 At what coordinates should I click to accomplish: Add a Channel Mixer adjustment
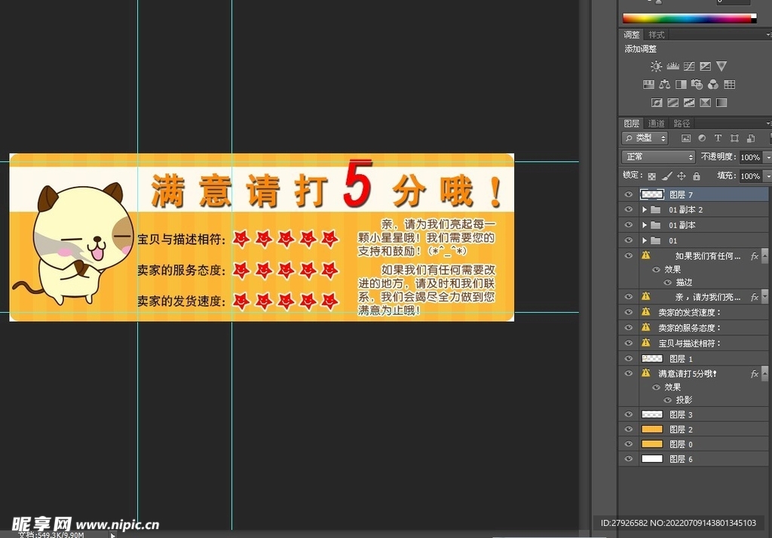point(713,84)
